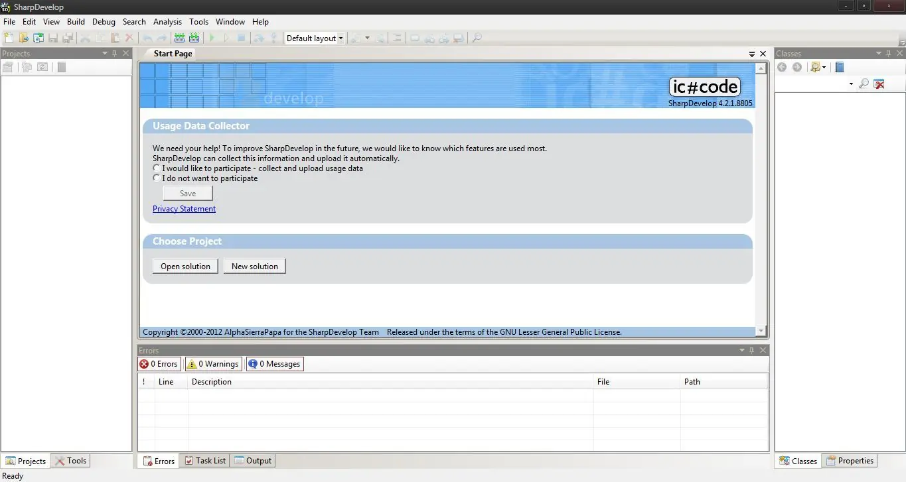The height and width of the screenshot is (482, 906).
Task: Click the Back arrow in Classes panel
Action: tap(782, 67)
